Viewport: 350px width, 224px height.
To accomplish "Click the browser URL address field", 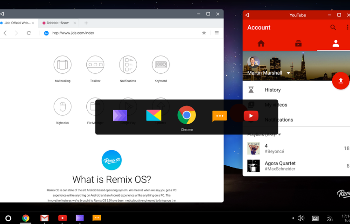I will 121,33.
